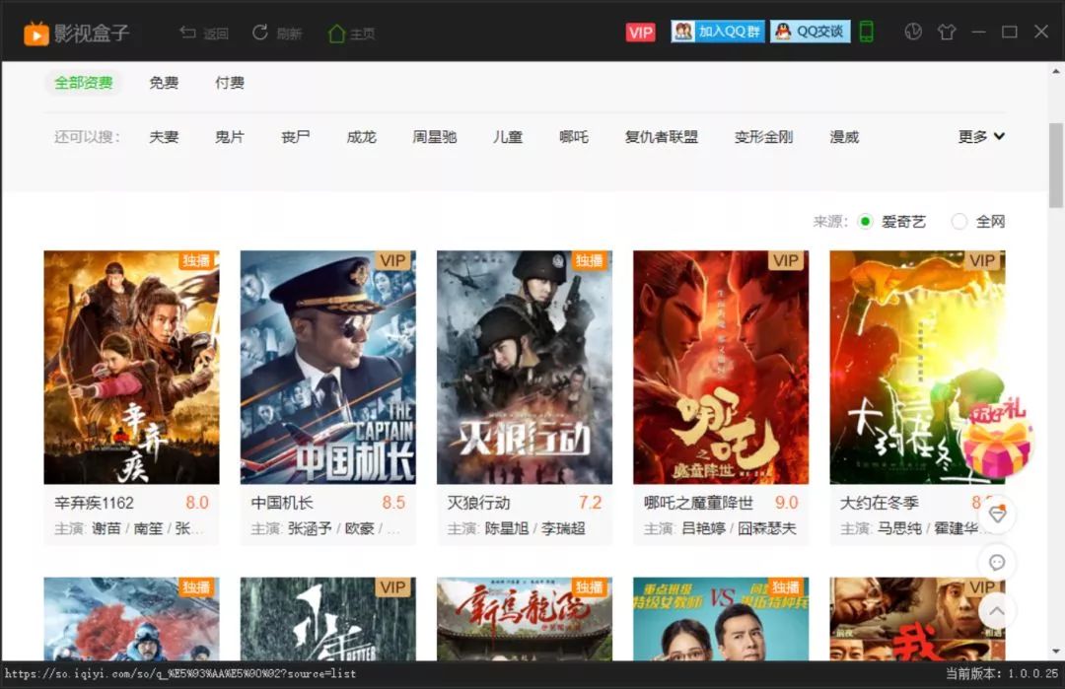Click actor name 陈星旭
Screen dimensions: 1065x689
click(507, 528)
